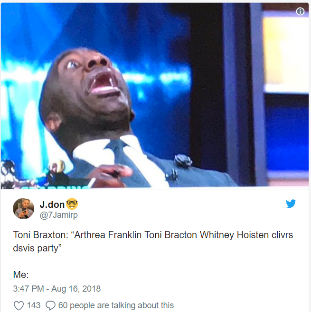Click the 'Me:' line of the tweet
Screen dimensions: 311x312
(21, 275)
